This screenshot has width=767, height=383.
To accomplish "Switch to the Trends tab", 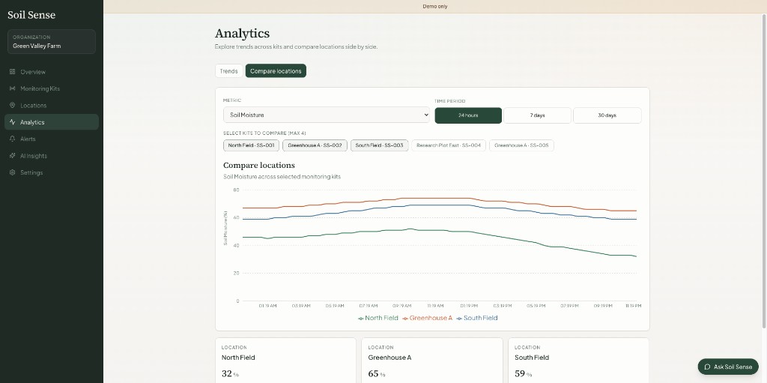I will tap(228, 71).
